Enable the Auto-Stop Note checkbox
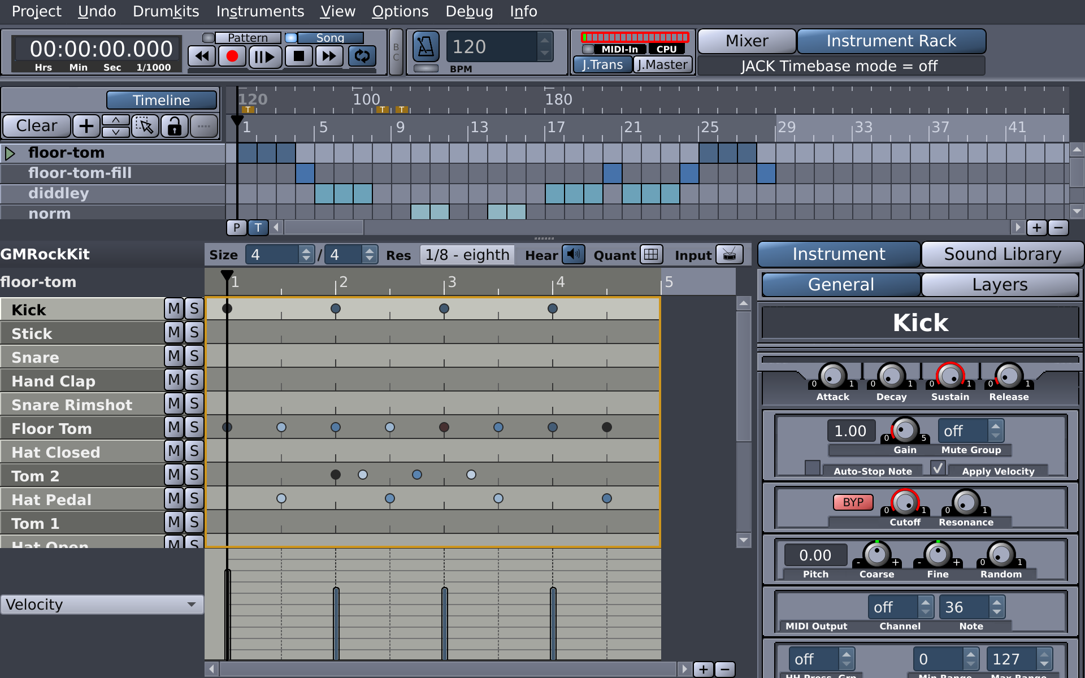The height and width of the screenshot is (678, 1085). point(812,468)
